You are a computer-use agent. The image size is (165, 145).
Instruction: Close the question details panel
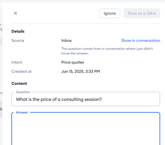point(15,13)
